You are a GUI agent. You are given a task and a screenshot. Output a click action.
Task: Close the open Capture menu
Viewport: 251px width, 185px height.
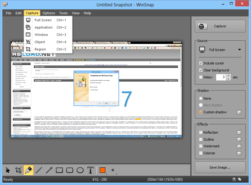[32, 13]
